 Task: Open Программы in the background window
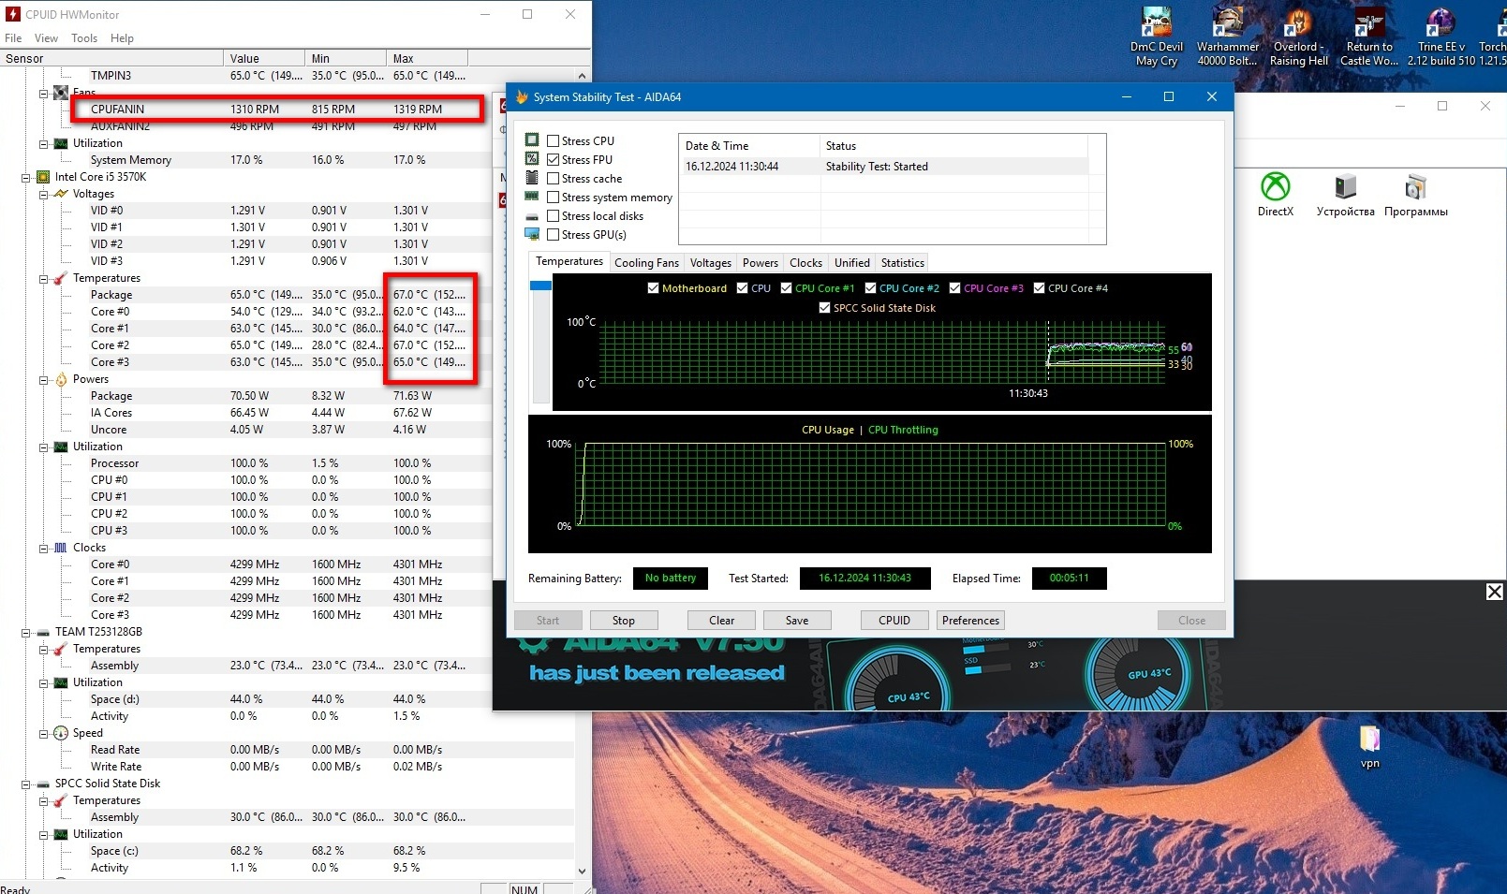1416,195
